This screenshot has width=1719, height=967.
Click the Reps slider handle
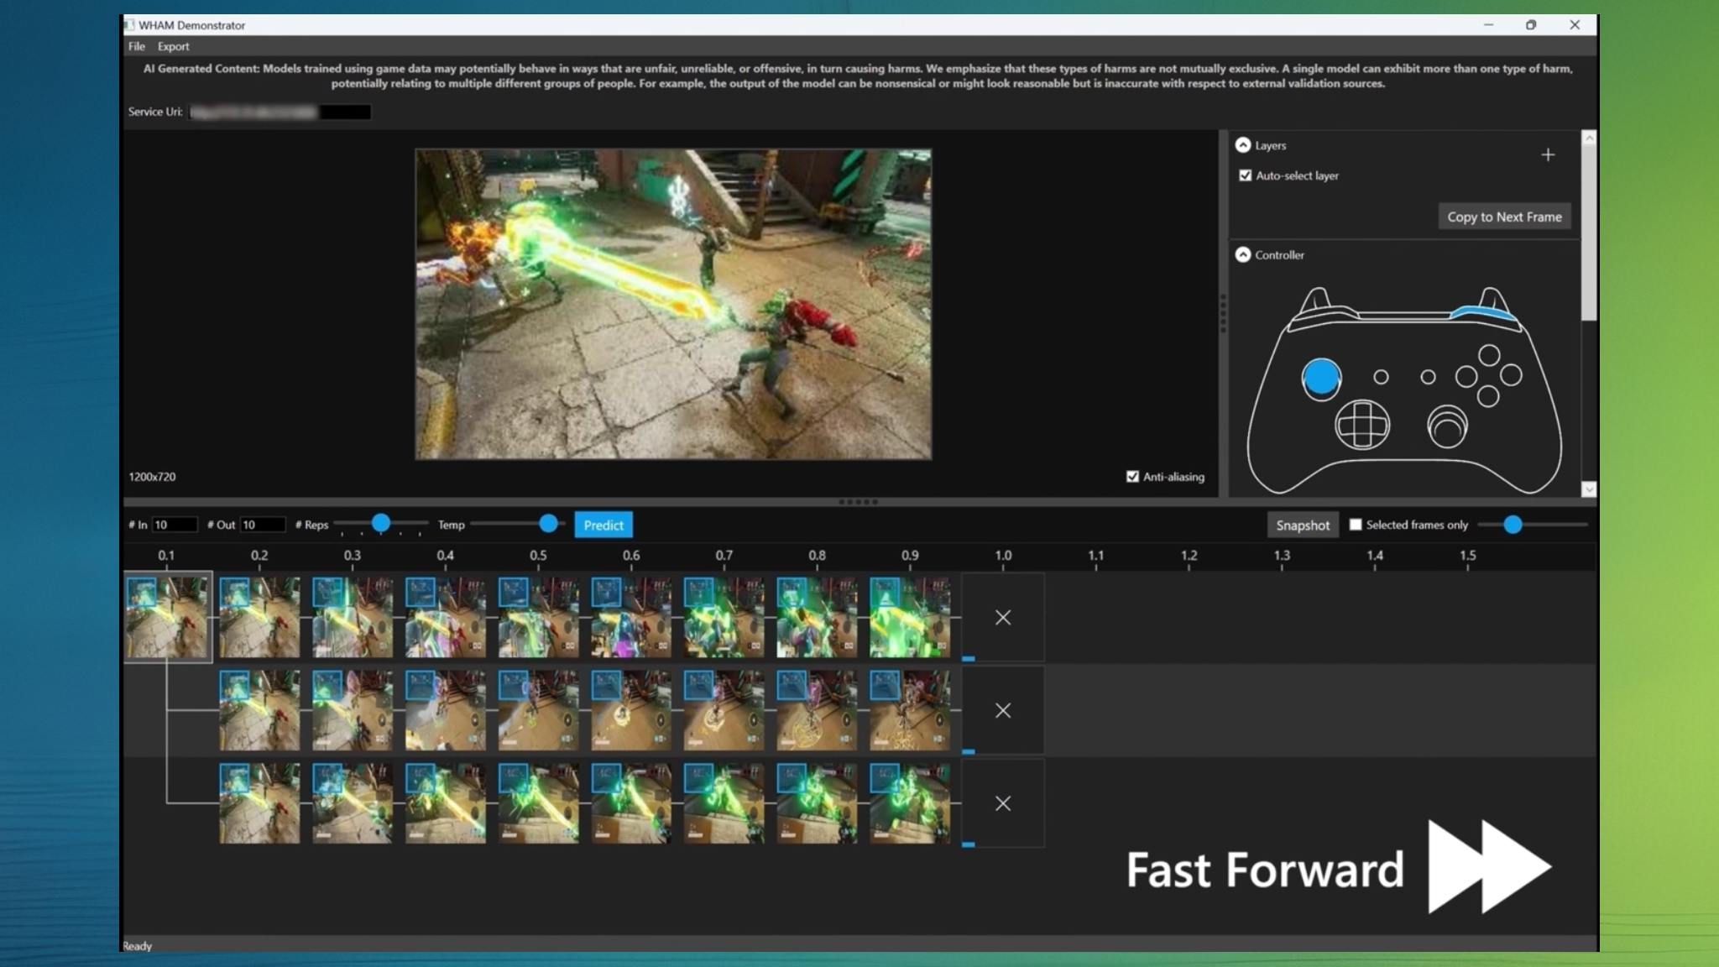[381, 523]
